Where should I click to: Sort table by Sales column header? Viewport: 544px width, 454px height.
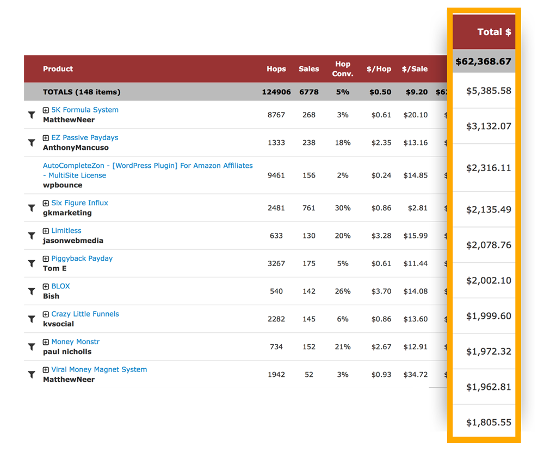click(309, 69)
